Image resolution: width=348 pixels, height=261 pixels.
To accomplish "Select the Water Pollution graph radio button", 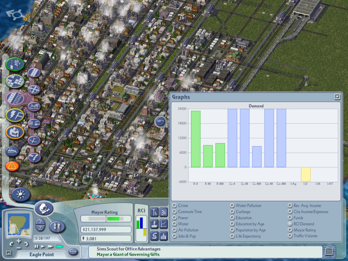I will 232,205.
